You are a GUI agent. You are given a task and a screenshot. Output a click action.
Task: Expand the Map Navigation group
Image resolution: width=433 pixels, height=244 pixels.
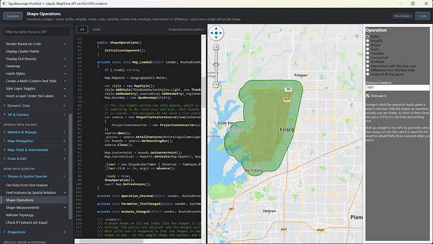[35, 141]
